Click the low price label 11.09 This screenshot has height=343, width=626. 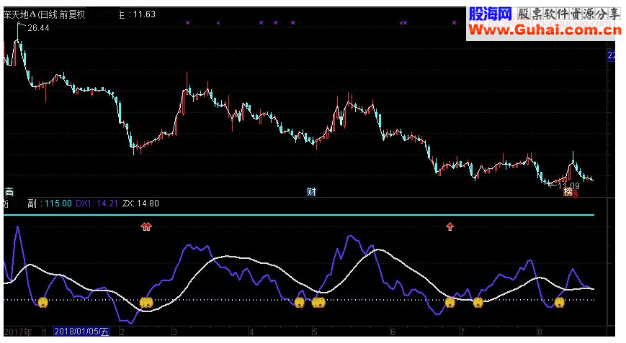568,186
